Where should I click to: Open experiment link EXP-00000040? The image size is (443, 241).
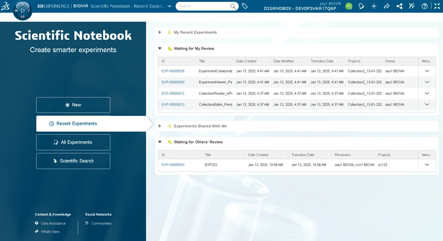pyautogui.click(x=173, y=82)
